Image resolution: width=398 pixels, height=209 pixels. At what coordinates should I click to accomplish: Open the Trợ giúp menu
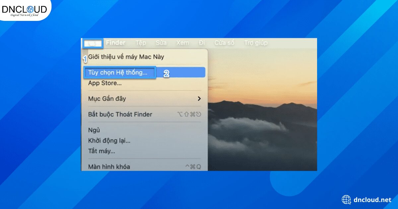click(x=256, y=43)
